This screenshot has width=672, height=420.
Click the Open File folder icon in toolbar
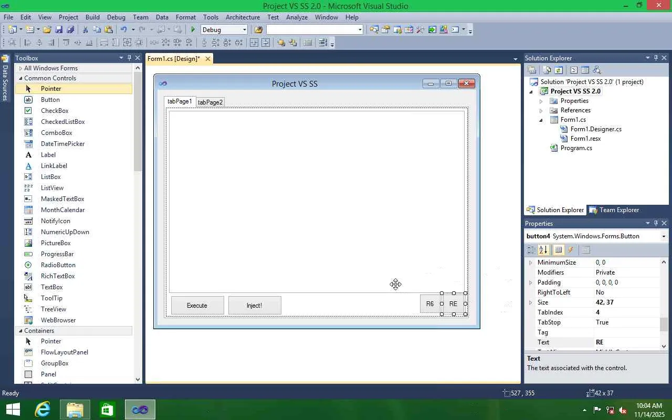coord(47,30)
